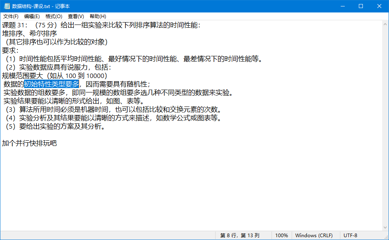Close the Notepad window
Image resolution: width=389 pixels, height=240 pixels.
point(379,6)
